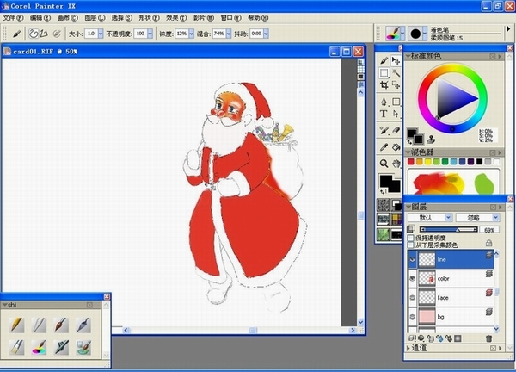516x372 pixels.
Task: Open the Effects menu
Action: pyautogui.click(x=176, y=18)
